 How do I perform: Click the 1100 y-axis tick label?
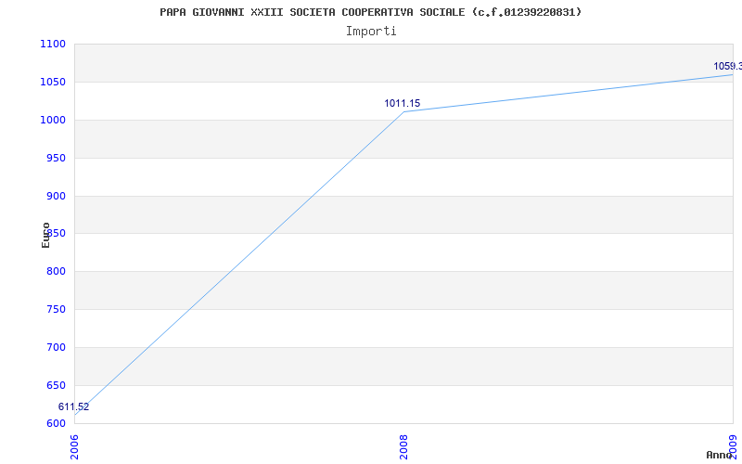coord(53,44)
